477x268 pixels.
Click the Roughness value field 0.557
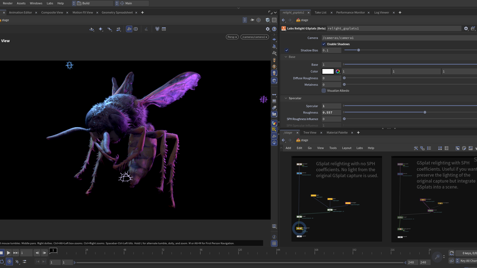click(331, 112)
